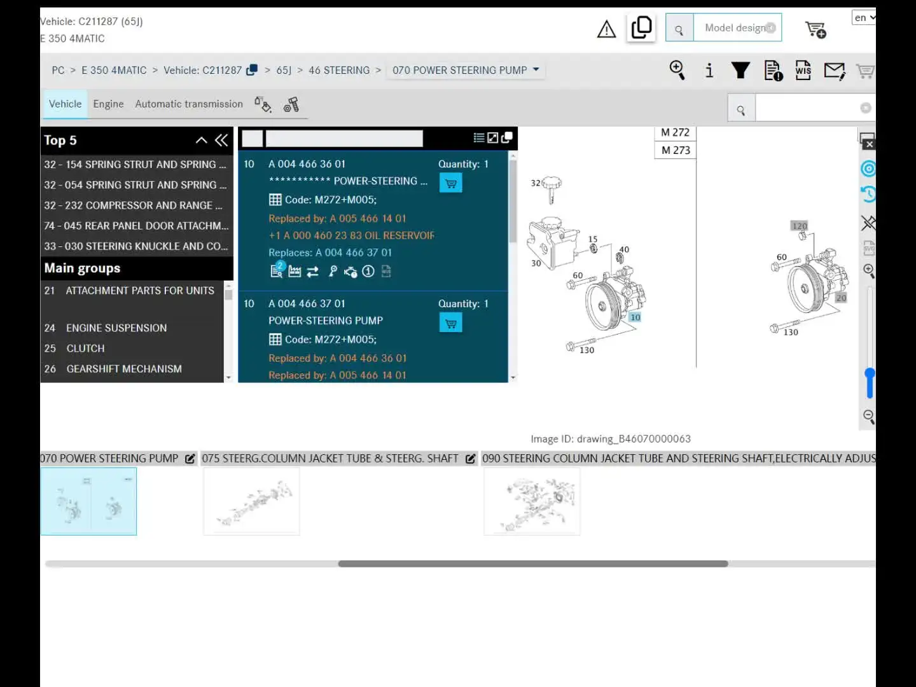The height and width of the screenshot is (687, 916).
Task: Collapse the Top 5 section with chevron up
Action: click(202, 141)
